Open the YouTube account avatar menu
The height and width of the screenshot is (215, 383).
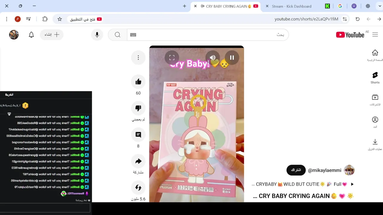pos(14,35)
